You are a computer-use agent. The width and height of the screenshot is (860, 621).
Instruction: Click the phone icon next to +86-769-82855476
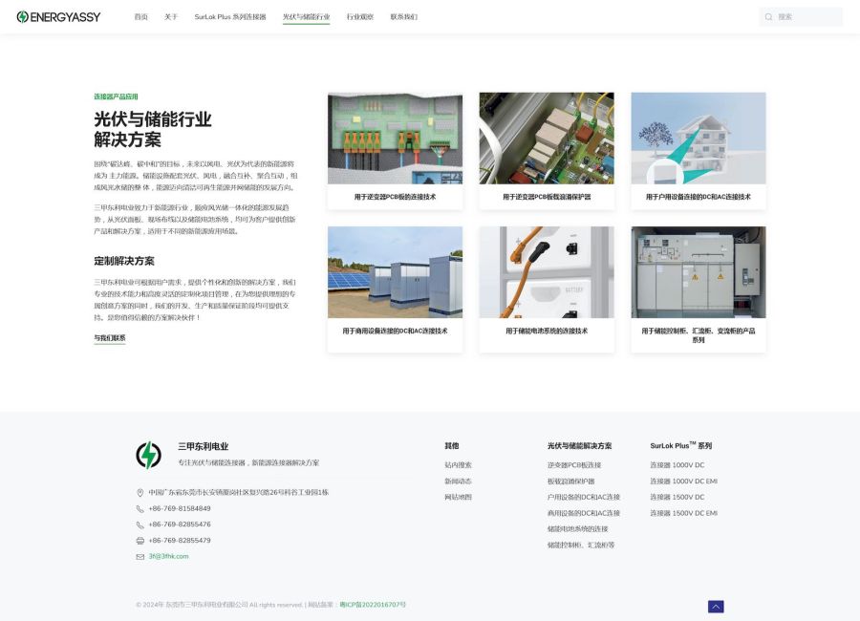click(139, 524)
